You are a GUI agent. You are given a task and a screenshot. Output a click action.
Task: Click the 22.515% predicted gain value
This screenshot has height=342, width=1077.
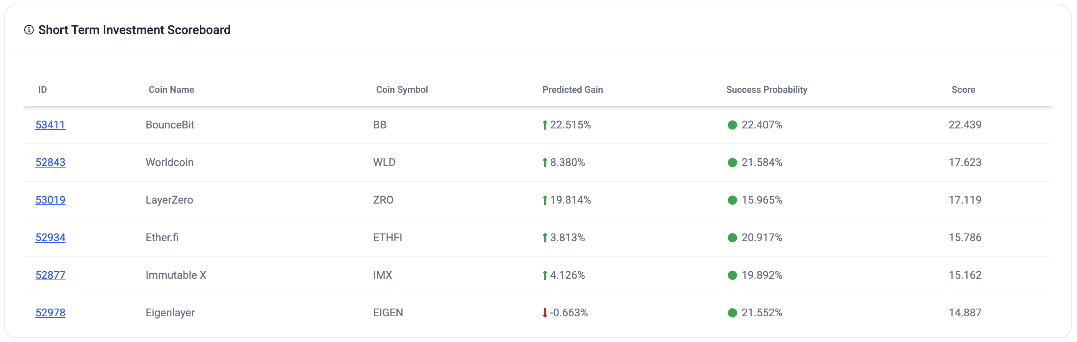point(570,125)
